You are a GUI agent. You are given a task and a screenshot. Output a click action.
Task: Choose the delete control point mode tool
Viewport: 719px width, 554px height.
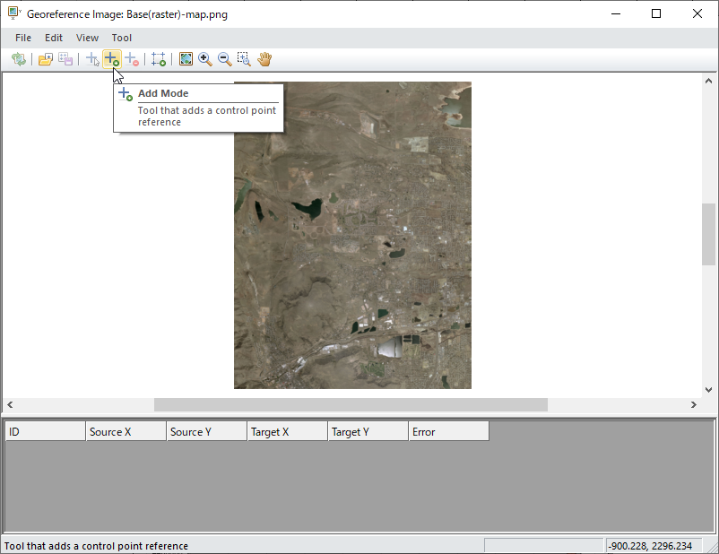pyautogui.click(x=132, y=59)
